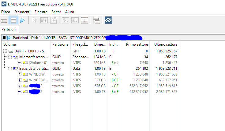225x131 pixels.
Task: Click the GPT file system cell
Action: click(x=76, y=51)
